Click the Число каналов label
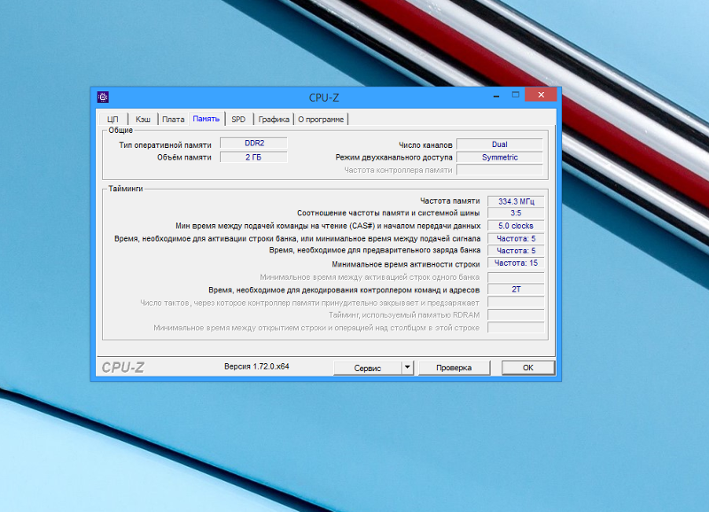Viewport: 709px width, 512px height. [425, 145]
